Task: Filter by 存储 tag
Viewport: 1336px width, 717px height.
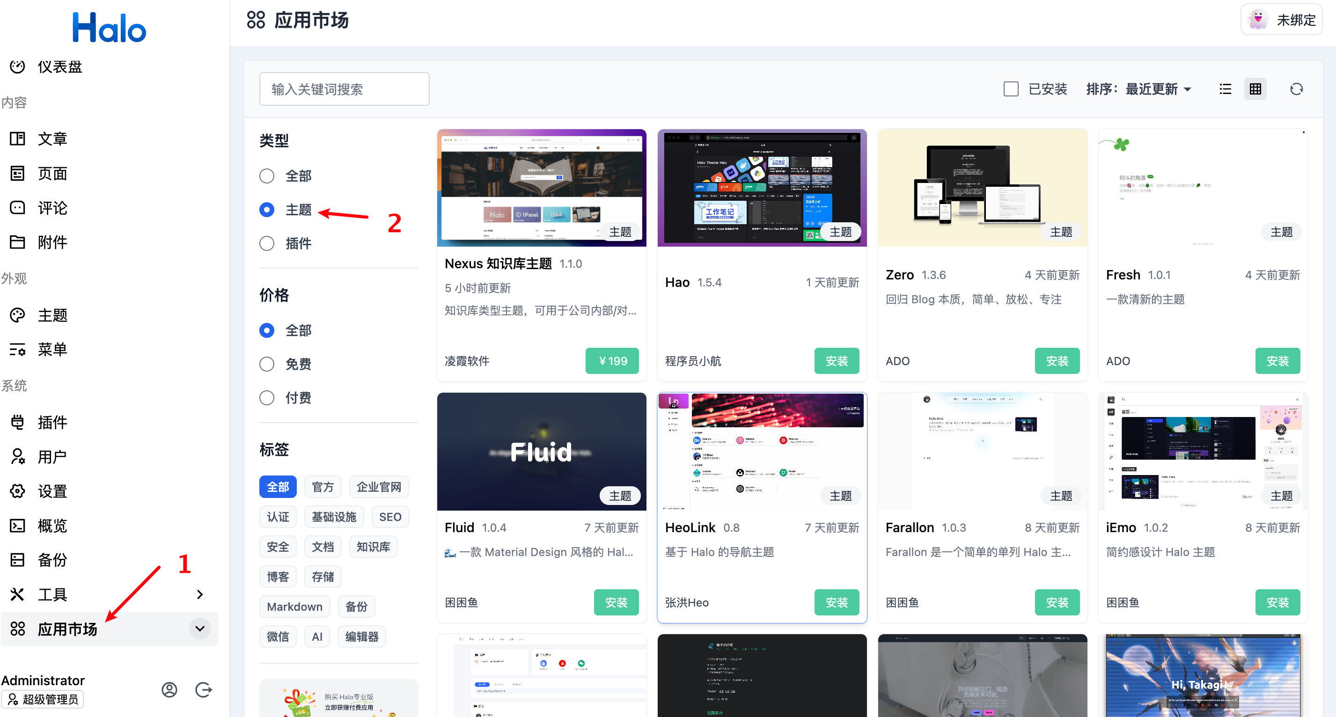Action: click(x=323, y=577)
